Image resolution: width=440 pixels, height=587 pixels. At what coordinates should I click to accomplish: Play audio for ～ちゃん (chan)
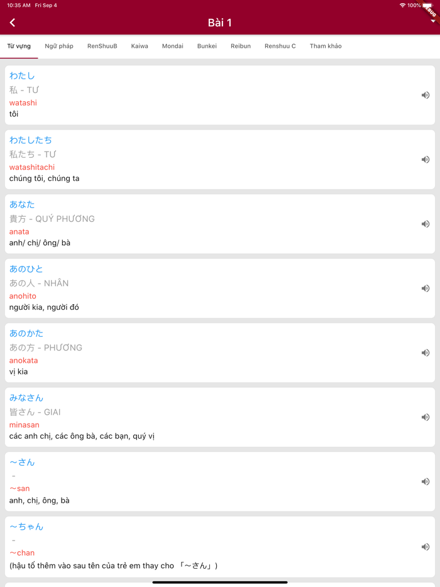(x=426, y=547)
